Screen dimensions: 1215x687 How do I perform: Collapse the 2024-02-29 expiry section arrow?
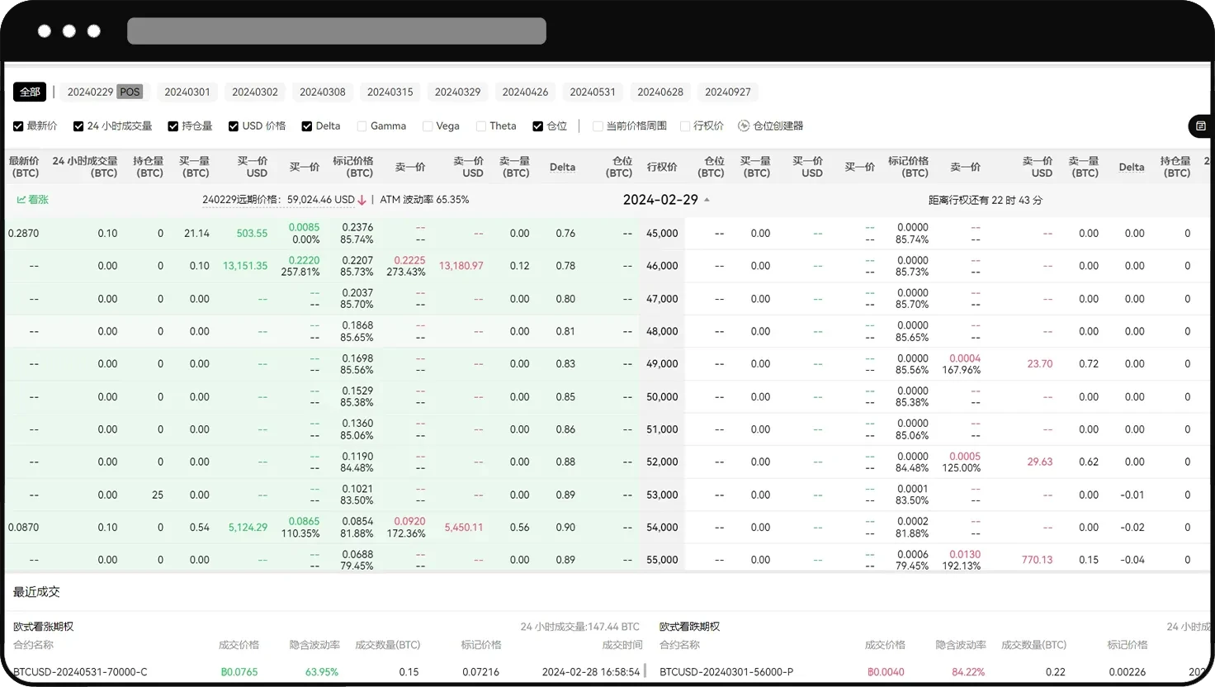pyautogui.click(x=707, y=200)
